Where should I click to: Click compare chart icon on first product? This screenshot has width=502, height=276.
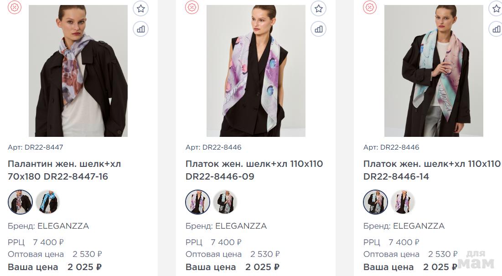coord(141,29)
